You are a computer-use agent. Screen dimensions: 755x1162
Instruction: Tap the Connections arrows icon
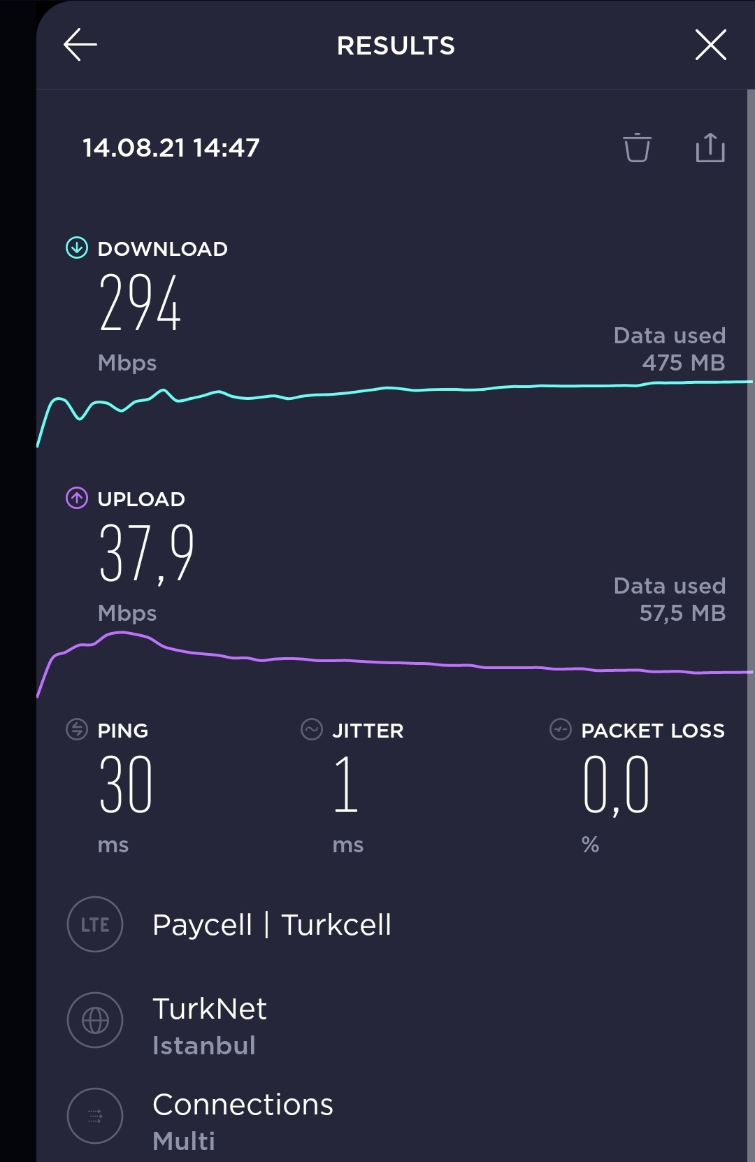[x=95, y=1116]
